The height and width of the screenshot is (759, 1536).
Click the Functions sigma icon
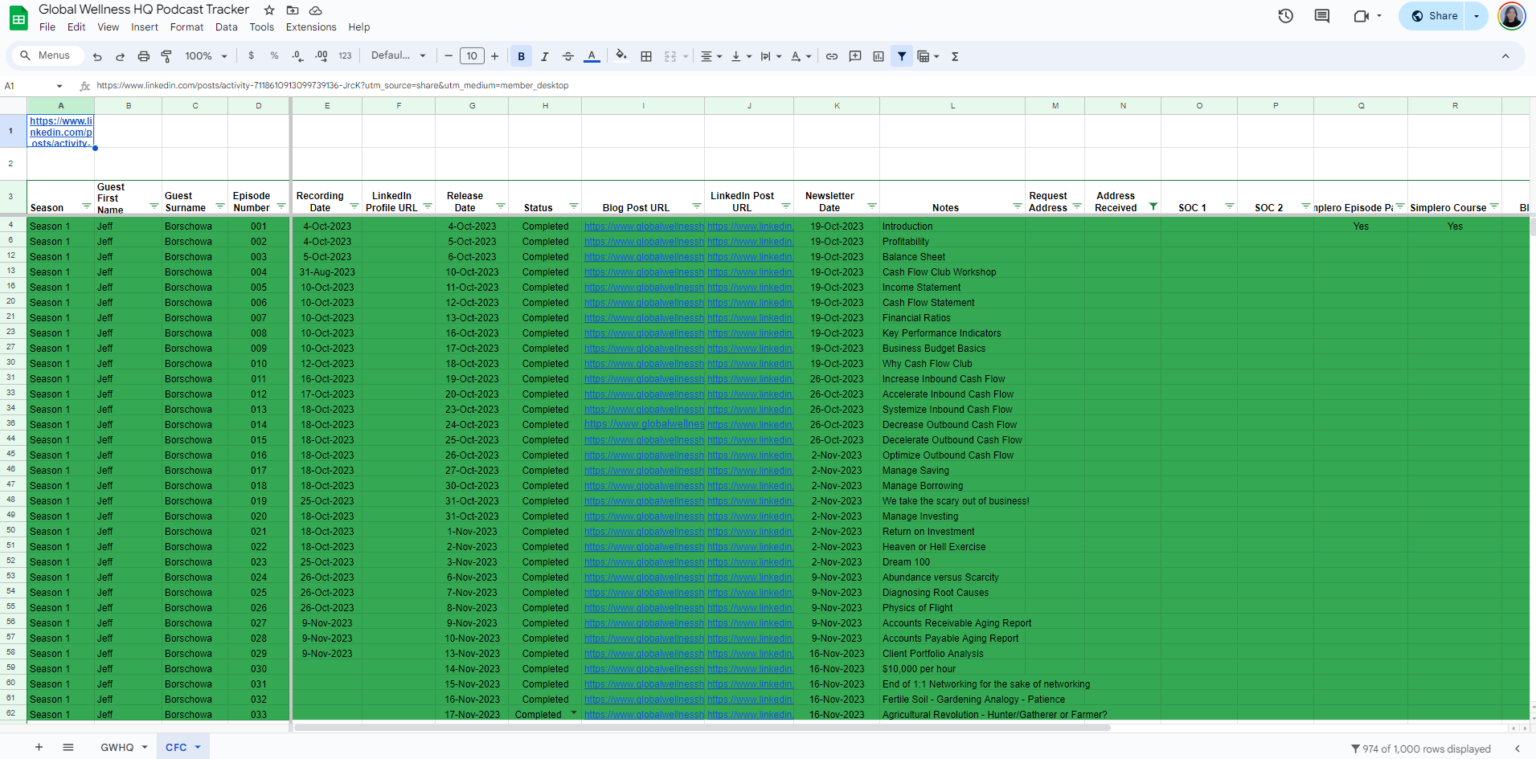coord(955,56)
